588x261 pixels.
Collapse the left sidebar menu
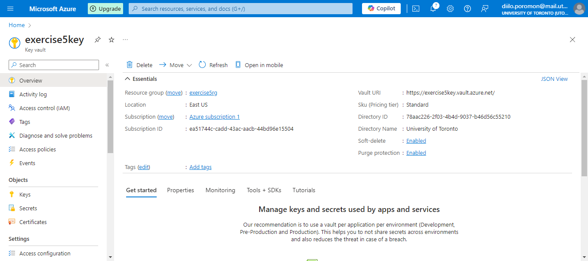(x=107, y=65)
